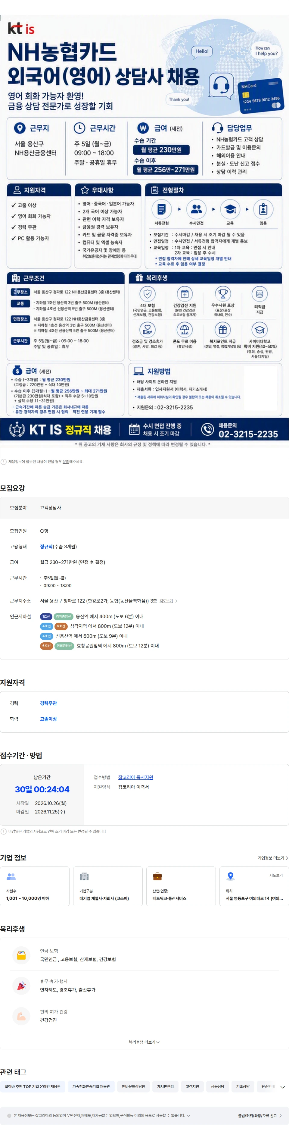Apply via 잡코리아 즉시지원 link
Screen dimensions: 289x1125
(136, 777)
